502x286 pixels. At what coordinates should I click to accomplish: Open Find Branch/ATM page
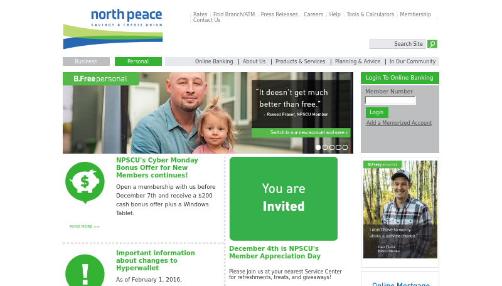click(x=234, y=14)
